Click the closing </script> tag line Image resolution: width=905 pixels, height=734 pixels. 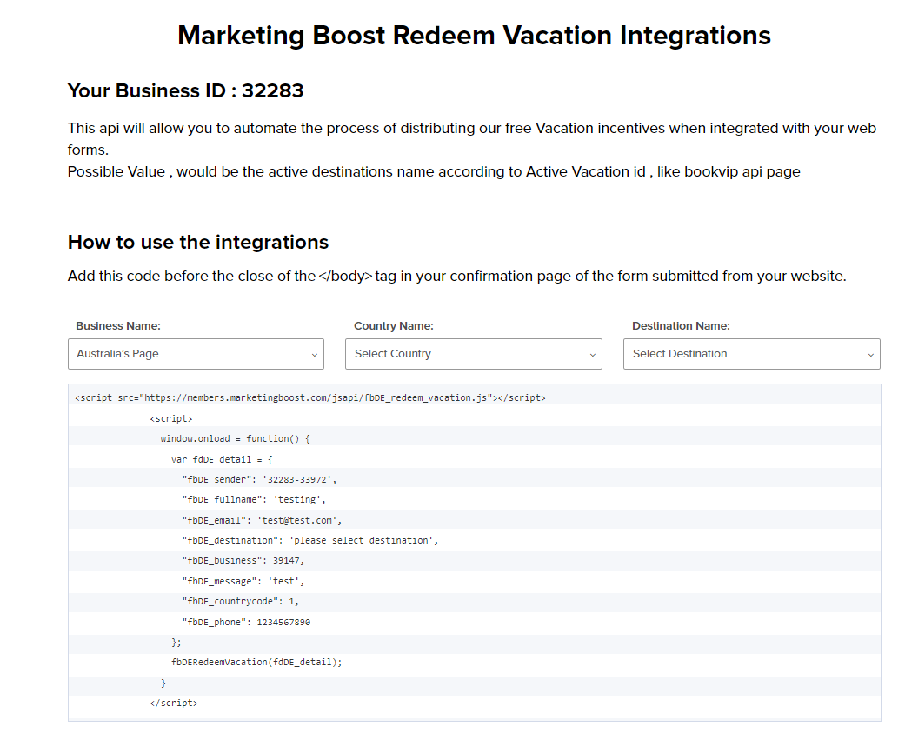pyautogui.click(x=173, y=704)
